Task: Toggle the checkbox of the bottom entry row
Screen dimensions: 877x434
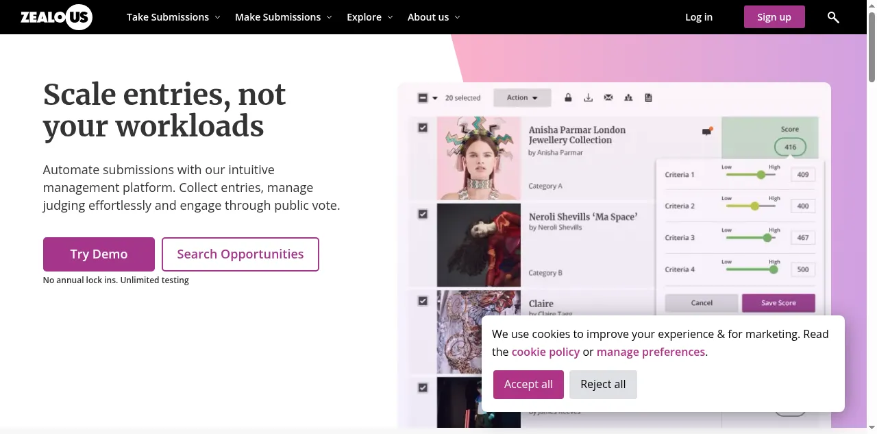Action: (423, 387)
